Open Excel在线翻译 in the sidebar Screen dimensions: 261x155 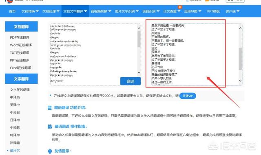pyautogui.click(x=20, y=68)
